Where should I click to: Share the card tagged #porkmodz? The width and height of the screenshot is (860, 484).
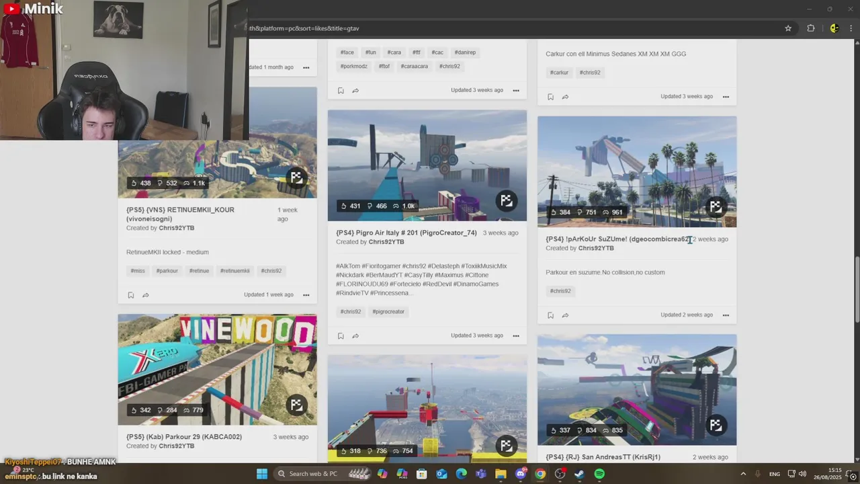coord(355,90)
